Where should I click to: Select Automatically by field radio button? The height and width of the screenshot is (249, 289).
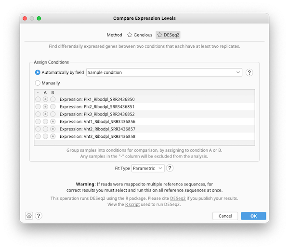38,72
